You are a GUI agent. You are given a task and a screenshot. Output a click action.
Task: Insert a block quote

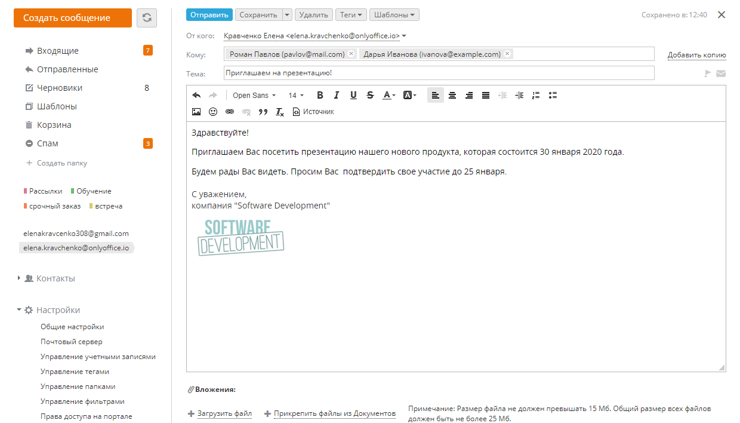(x=263, y=112)
